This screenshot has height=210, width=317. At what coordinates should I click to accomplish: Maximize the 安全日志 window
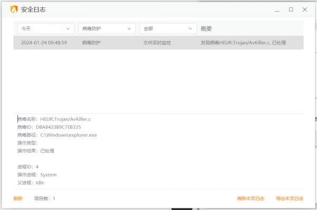pyautogui.click(x=291, y=10)
